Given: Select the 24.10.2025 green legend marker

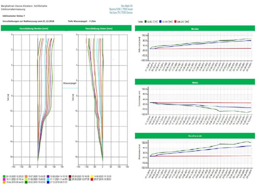Looking at the screenshot, I should (x=4, y=176).
